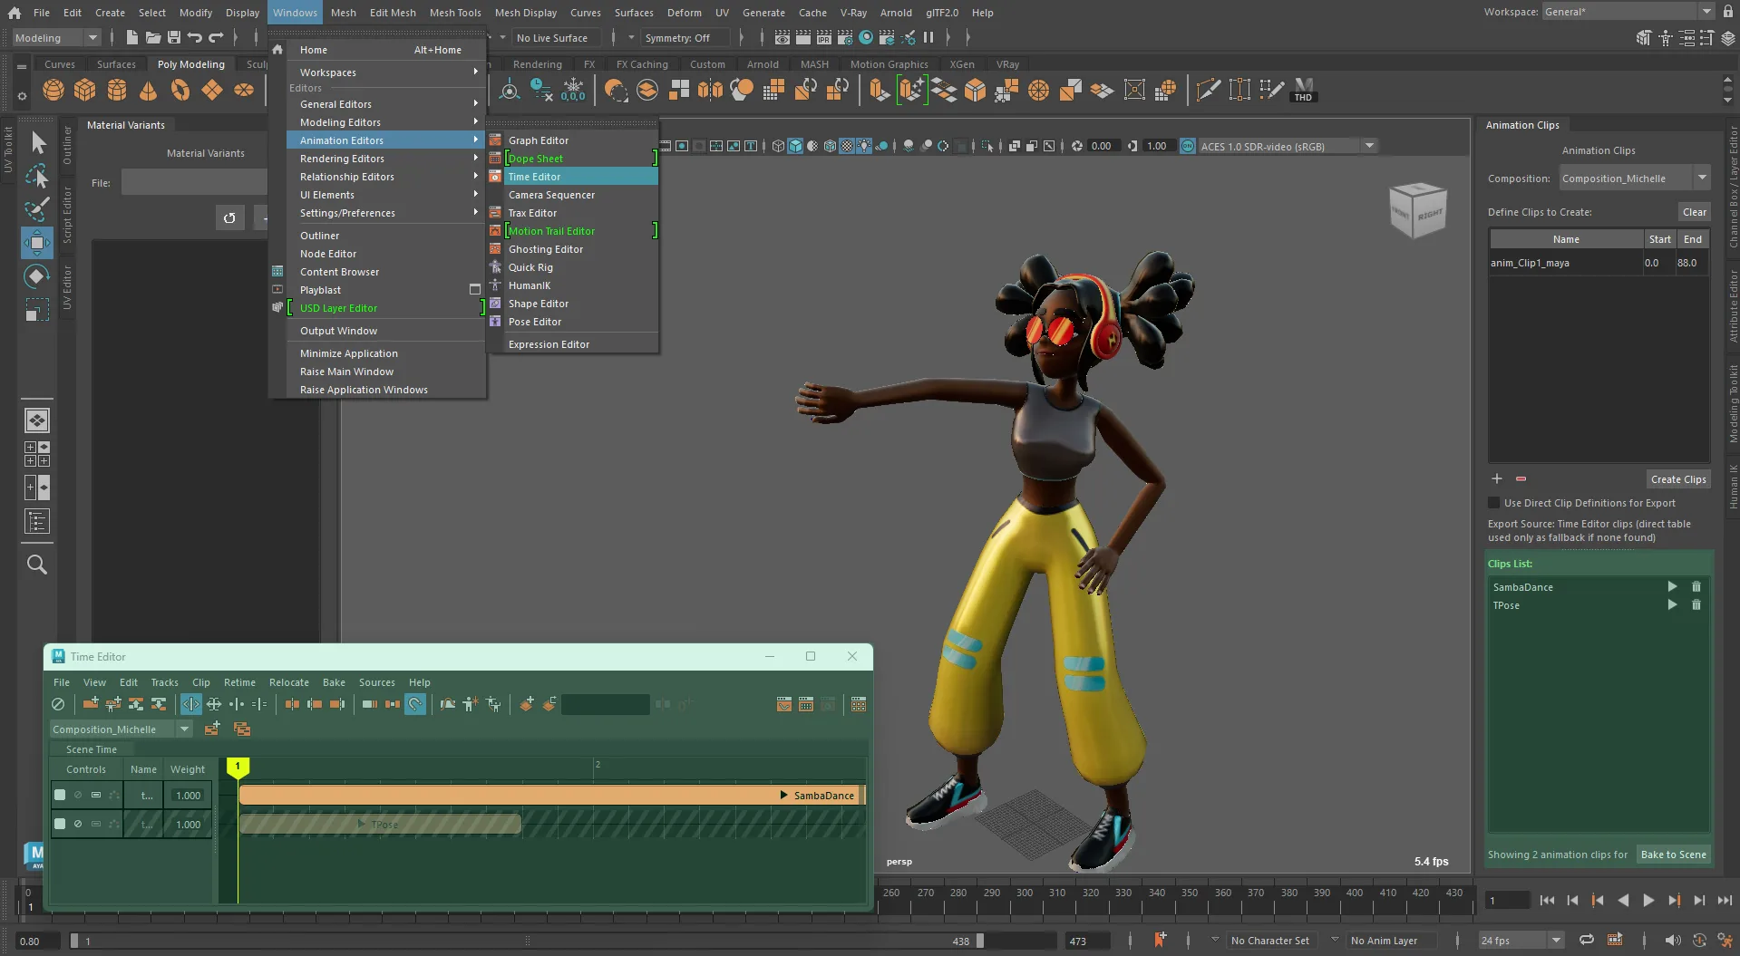Click the IPR render icon
This screenshot has width=1740, height=956.
824,37
